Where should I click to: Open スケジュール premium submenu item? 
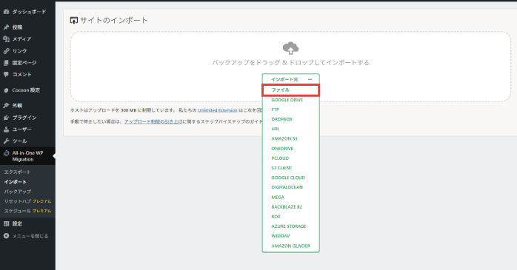(x=27, y=211)
